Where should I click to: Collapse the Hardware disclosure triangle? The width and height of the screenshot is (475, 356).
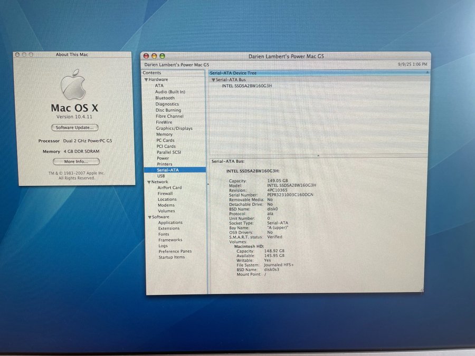tap(146, 80)
